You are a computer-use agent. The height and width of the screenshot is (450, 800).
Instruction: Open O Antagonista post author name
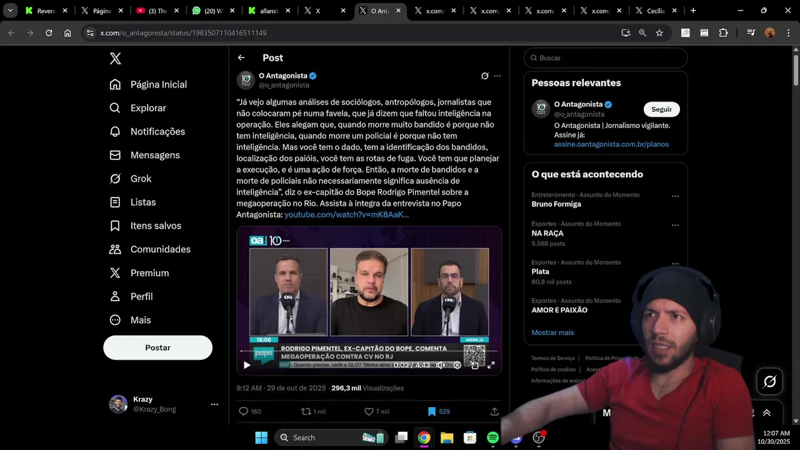[283, 76]
